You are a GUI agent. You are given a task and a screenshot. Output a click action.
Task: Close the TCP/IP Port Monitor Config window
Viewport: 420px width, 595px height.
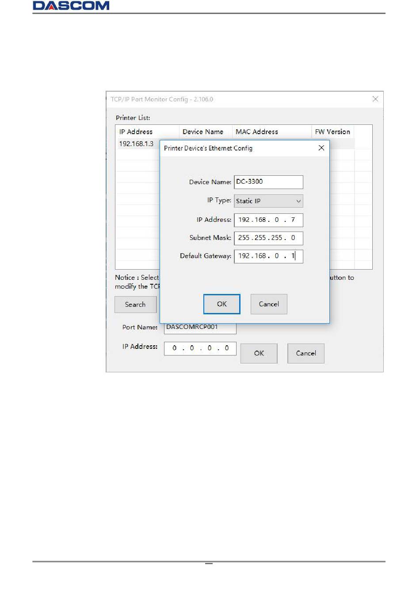pyautogui.click(x=375, y=99)
